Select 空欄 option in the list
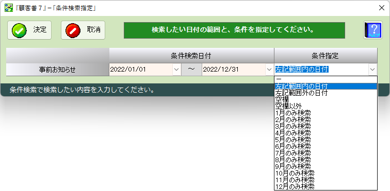390x191 pixels. (x=326, y=99)
